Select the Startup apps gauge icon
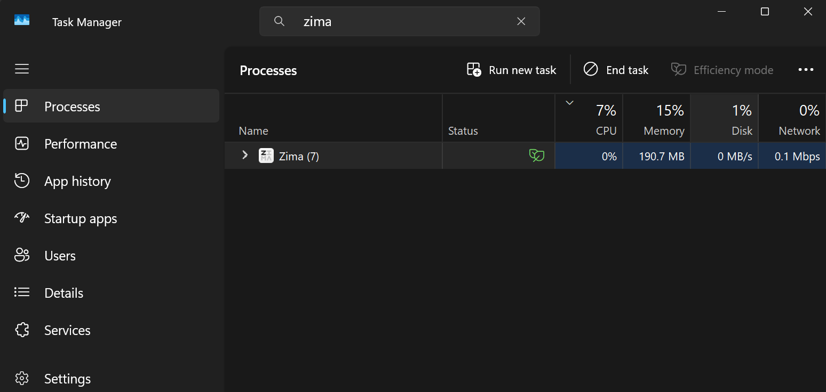826x392 pixels. 21,218
